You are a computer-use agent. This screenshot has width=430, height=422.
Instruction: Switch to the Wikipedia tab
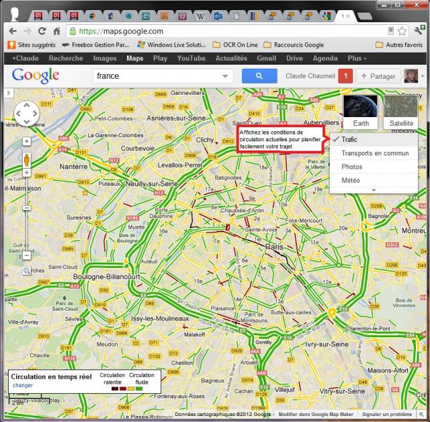[200, 16]
